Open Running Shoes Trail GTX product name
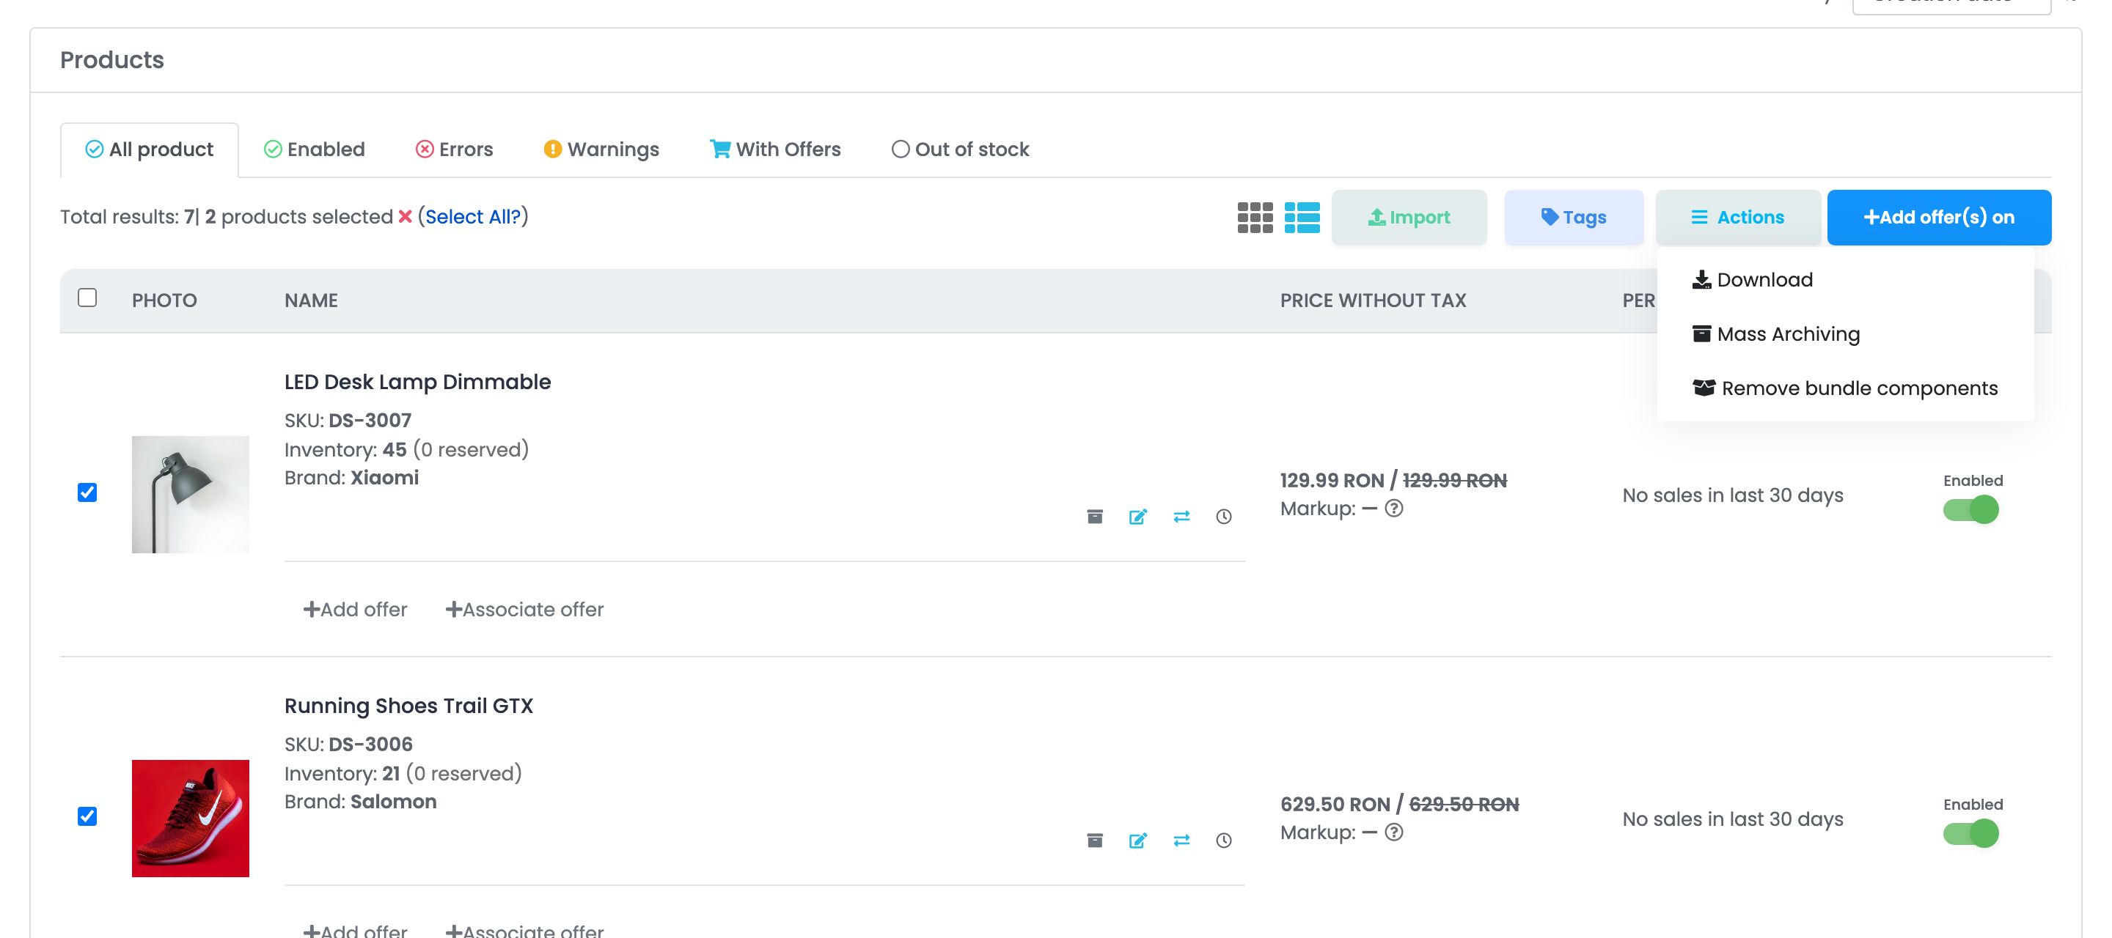2112x938 pixels. coord(408,706)
